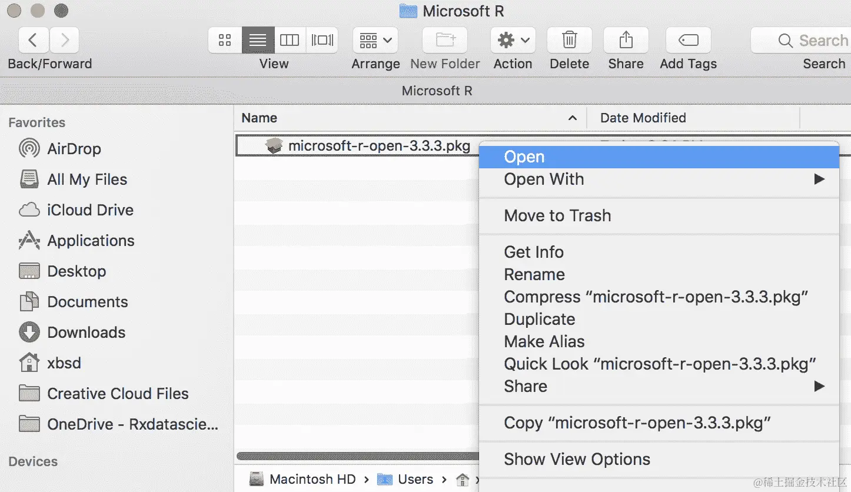
Task: Choose Show View Options
Action: pyautogui.click(x=659, y=460)
